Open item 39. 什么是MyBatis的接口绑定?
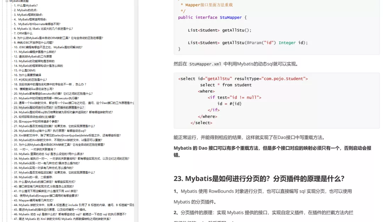Viewport: 383px width, 222px height. click(x=45, y=182)
